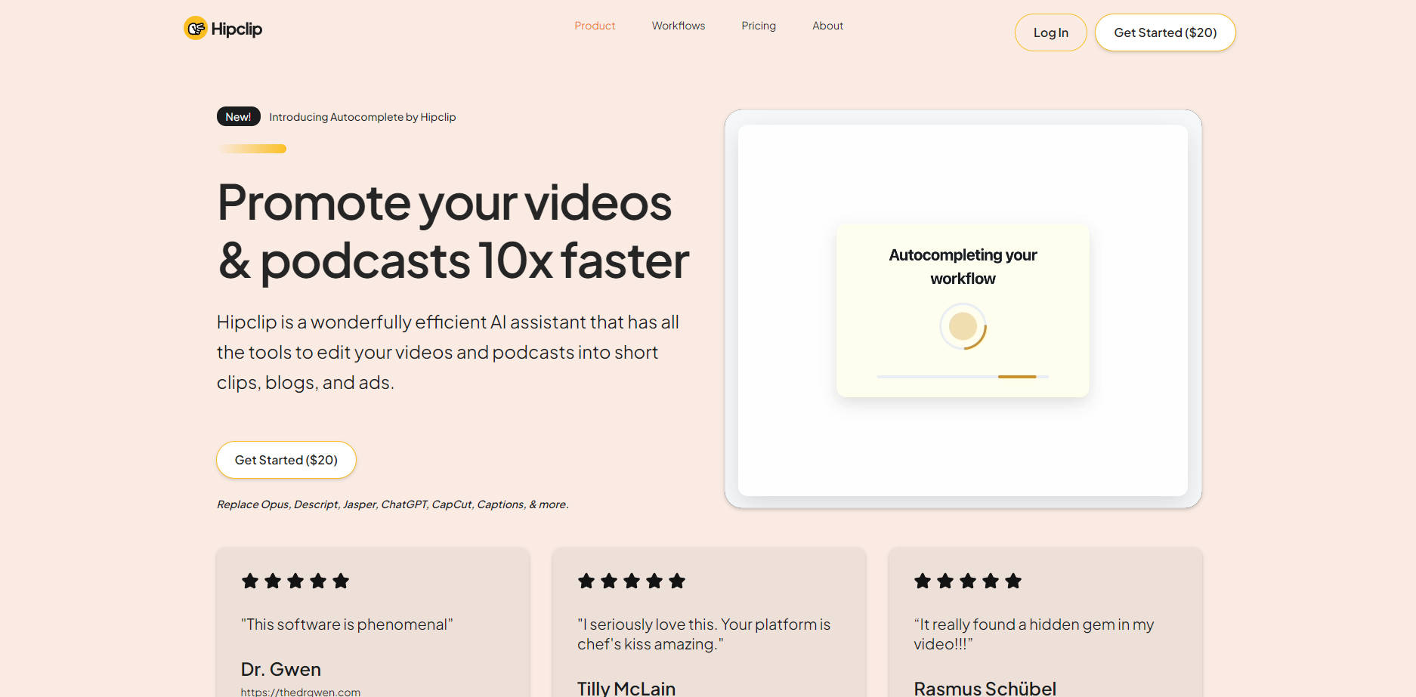Click the black "New!" badge

[238, 117]
